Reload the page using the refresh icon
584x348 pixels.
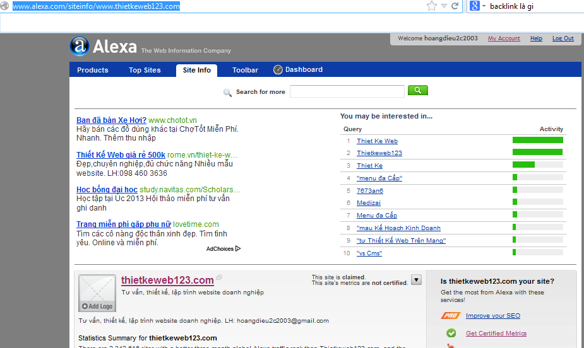[455, 6]
